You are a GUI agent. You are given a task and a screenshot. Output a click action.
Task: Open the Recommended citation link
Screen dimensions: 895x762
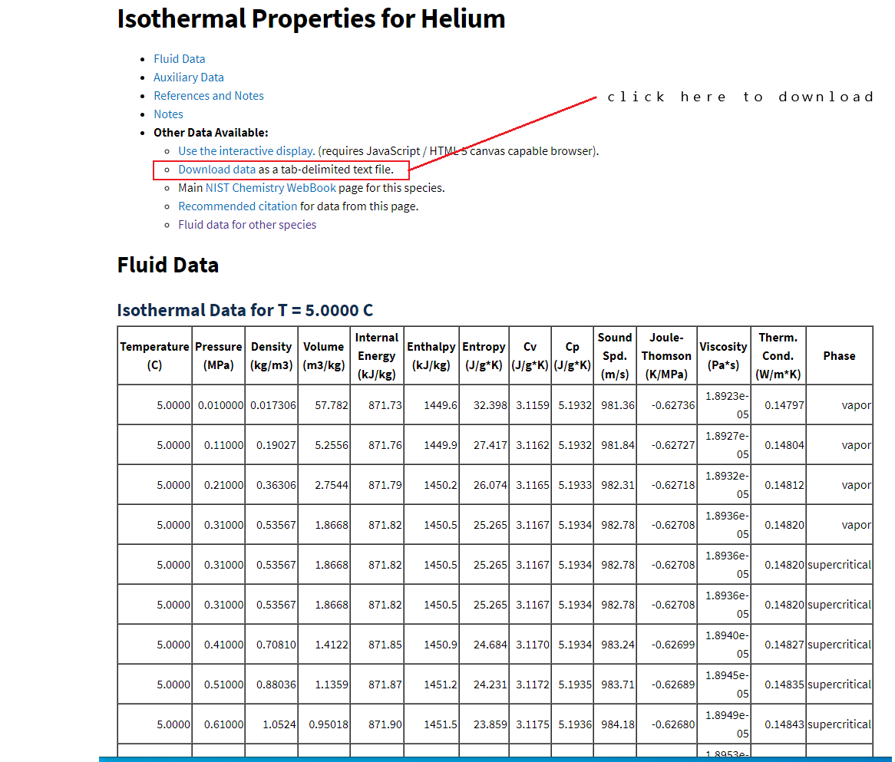click(237, 206)
